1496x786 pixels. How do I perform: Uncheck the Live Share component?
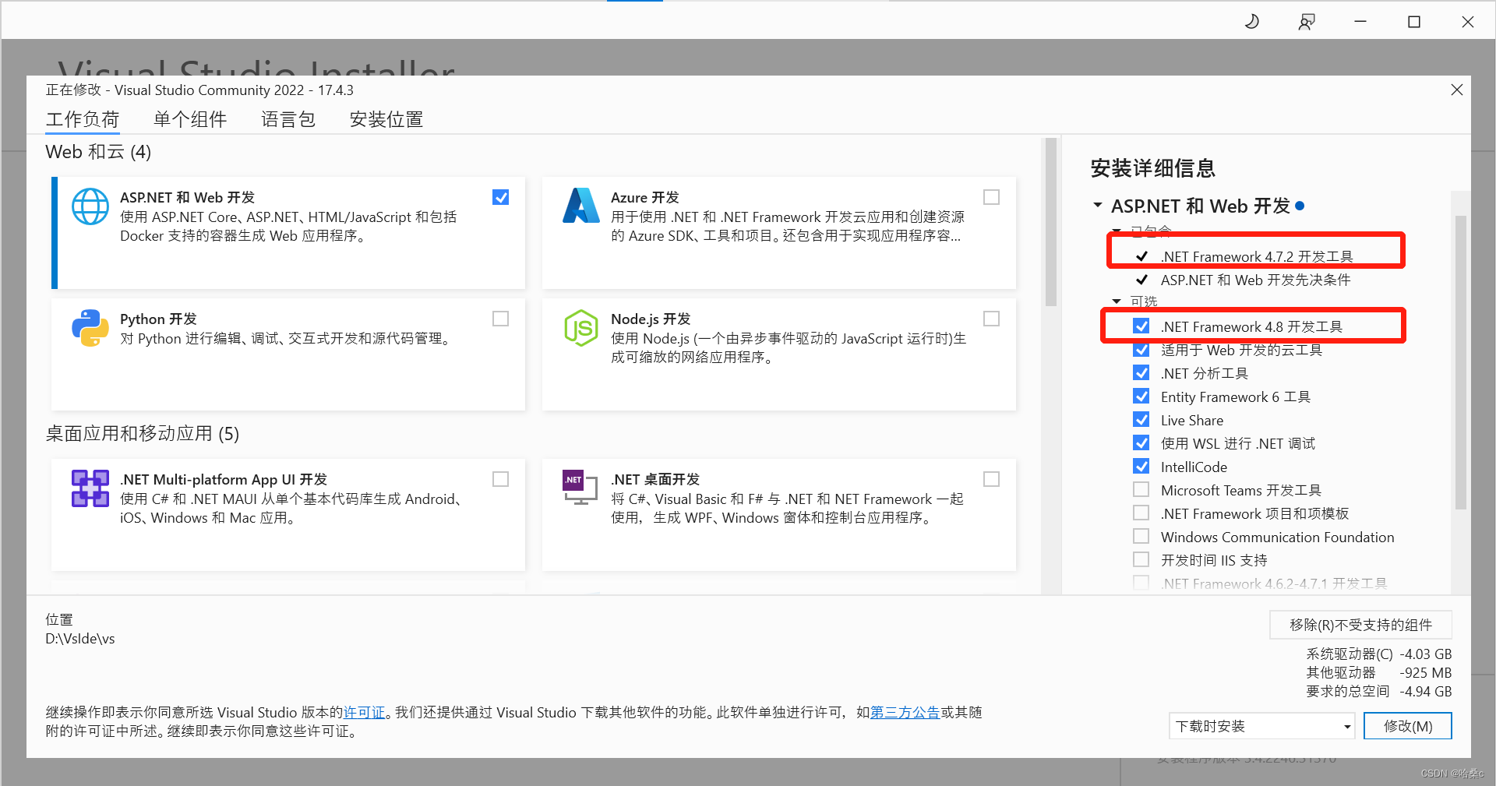point(1141,419)
